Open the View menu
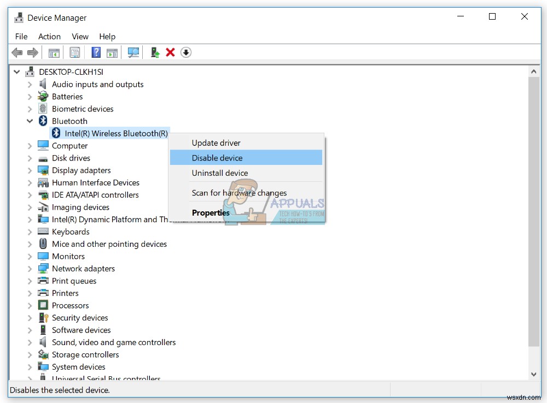 click(x=80, y=36)
